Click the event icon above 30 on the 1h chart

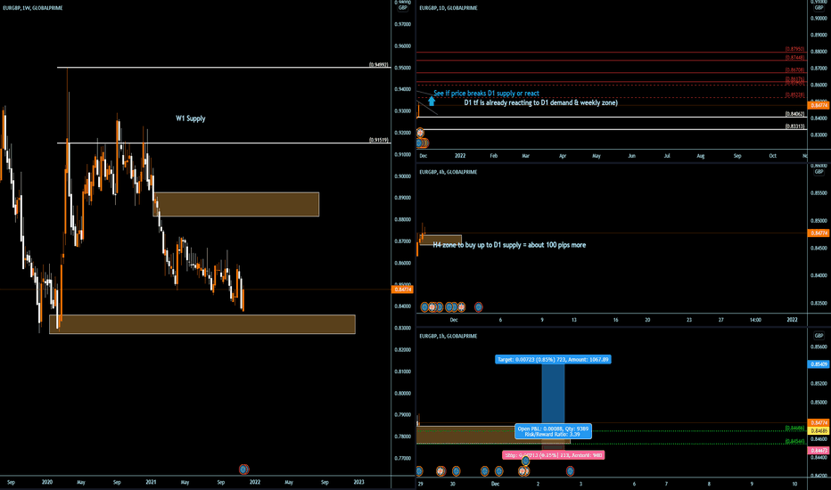(x=456, y=471)
